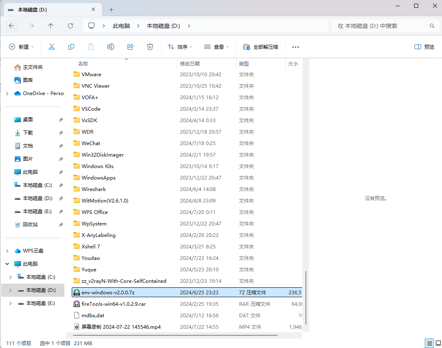Click the vertical scrollbar of file list
The width and height of the screenshot is (442, 348).
(x=306, y=297)
